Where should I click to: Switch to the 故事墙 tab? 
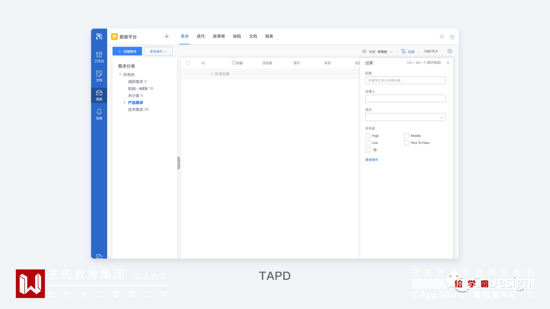219,36
